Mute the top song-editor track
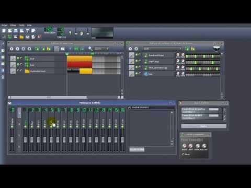Screen dimensions: 251x188 18,58
